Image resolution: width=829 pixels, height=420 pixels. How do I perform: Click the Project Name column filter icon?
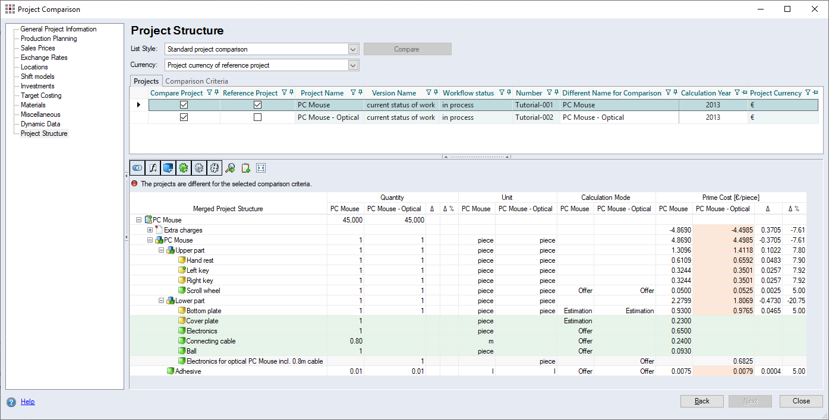pyautogui.click(x=353, y=93)
